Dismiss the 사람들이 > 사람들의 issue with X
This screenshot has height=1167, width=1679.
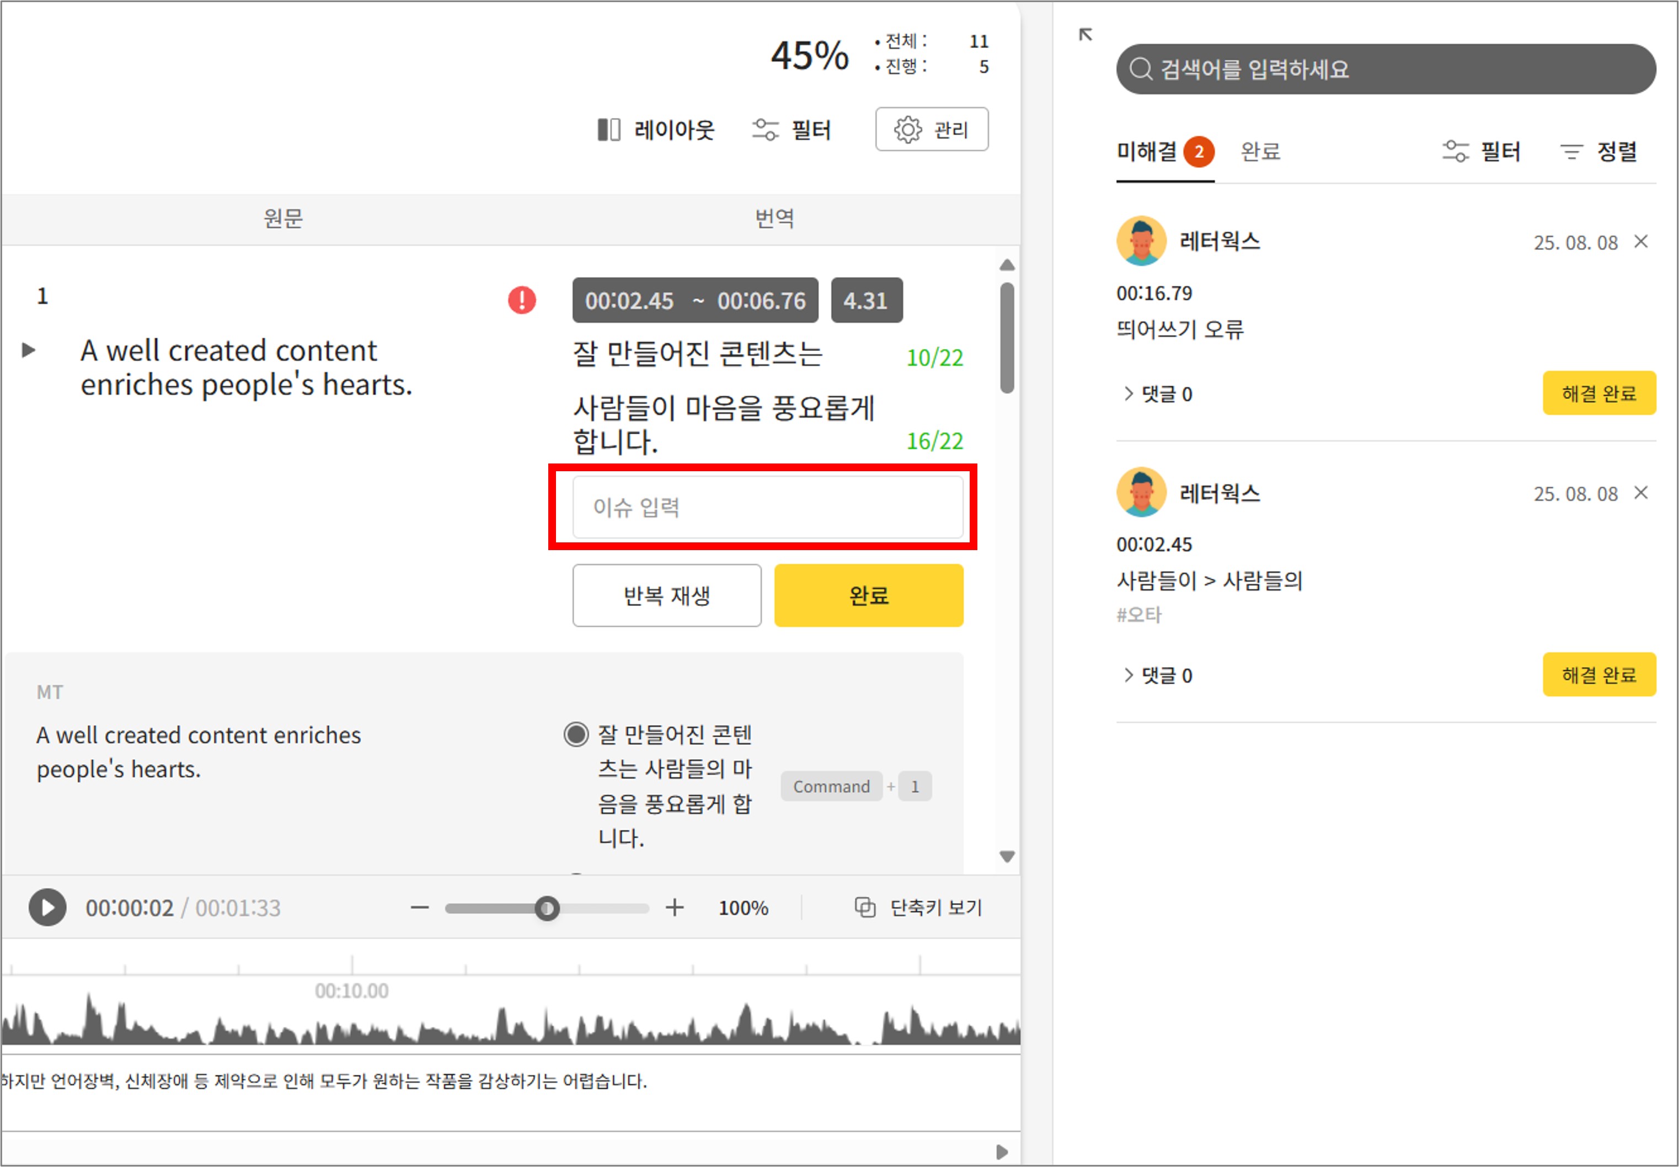pos(1641,493)
